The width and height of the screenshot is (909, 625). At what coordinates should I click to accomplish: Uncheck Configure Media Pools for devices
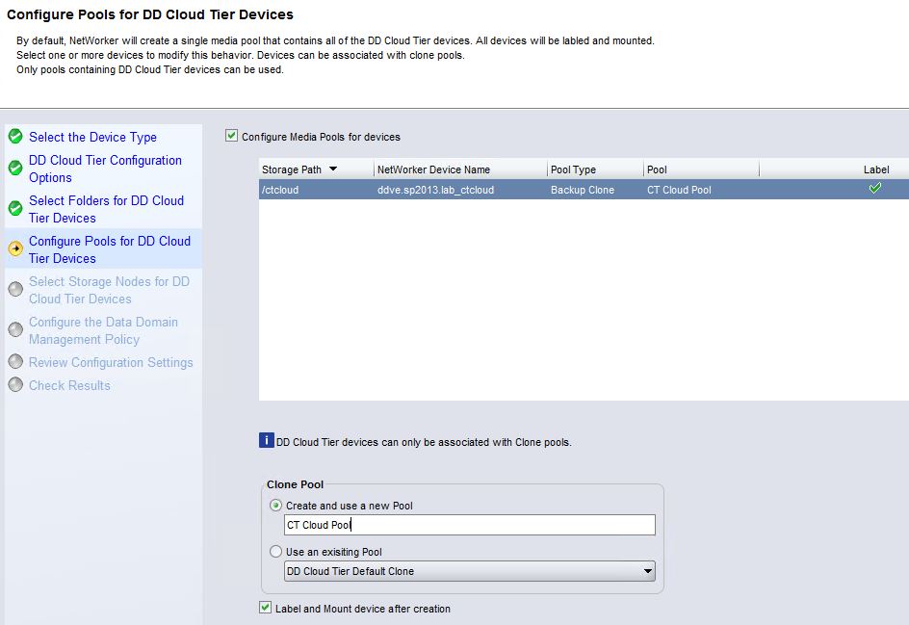click(x=229, y=135)
